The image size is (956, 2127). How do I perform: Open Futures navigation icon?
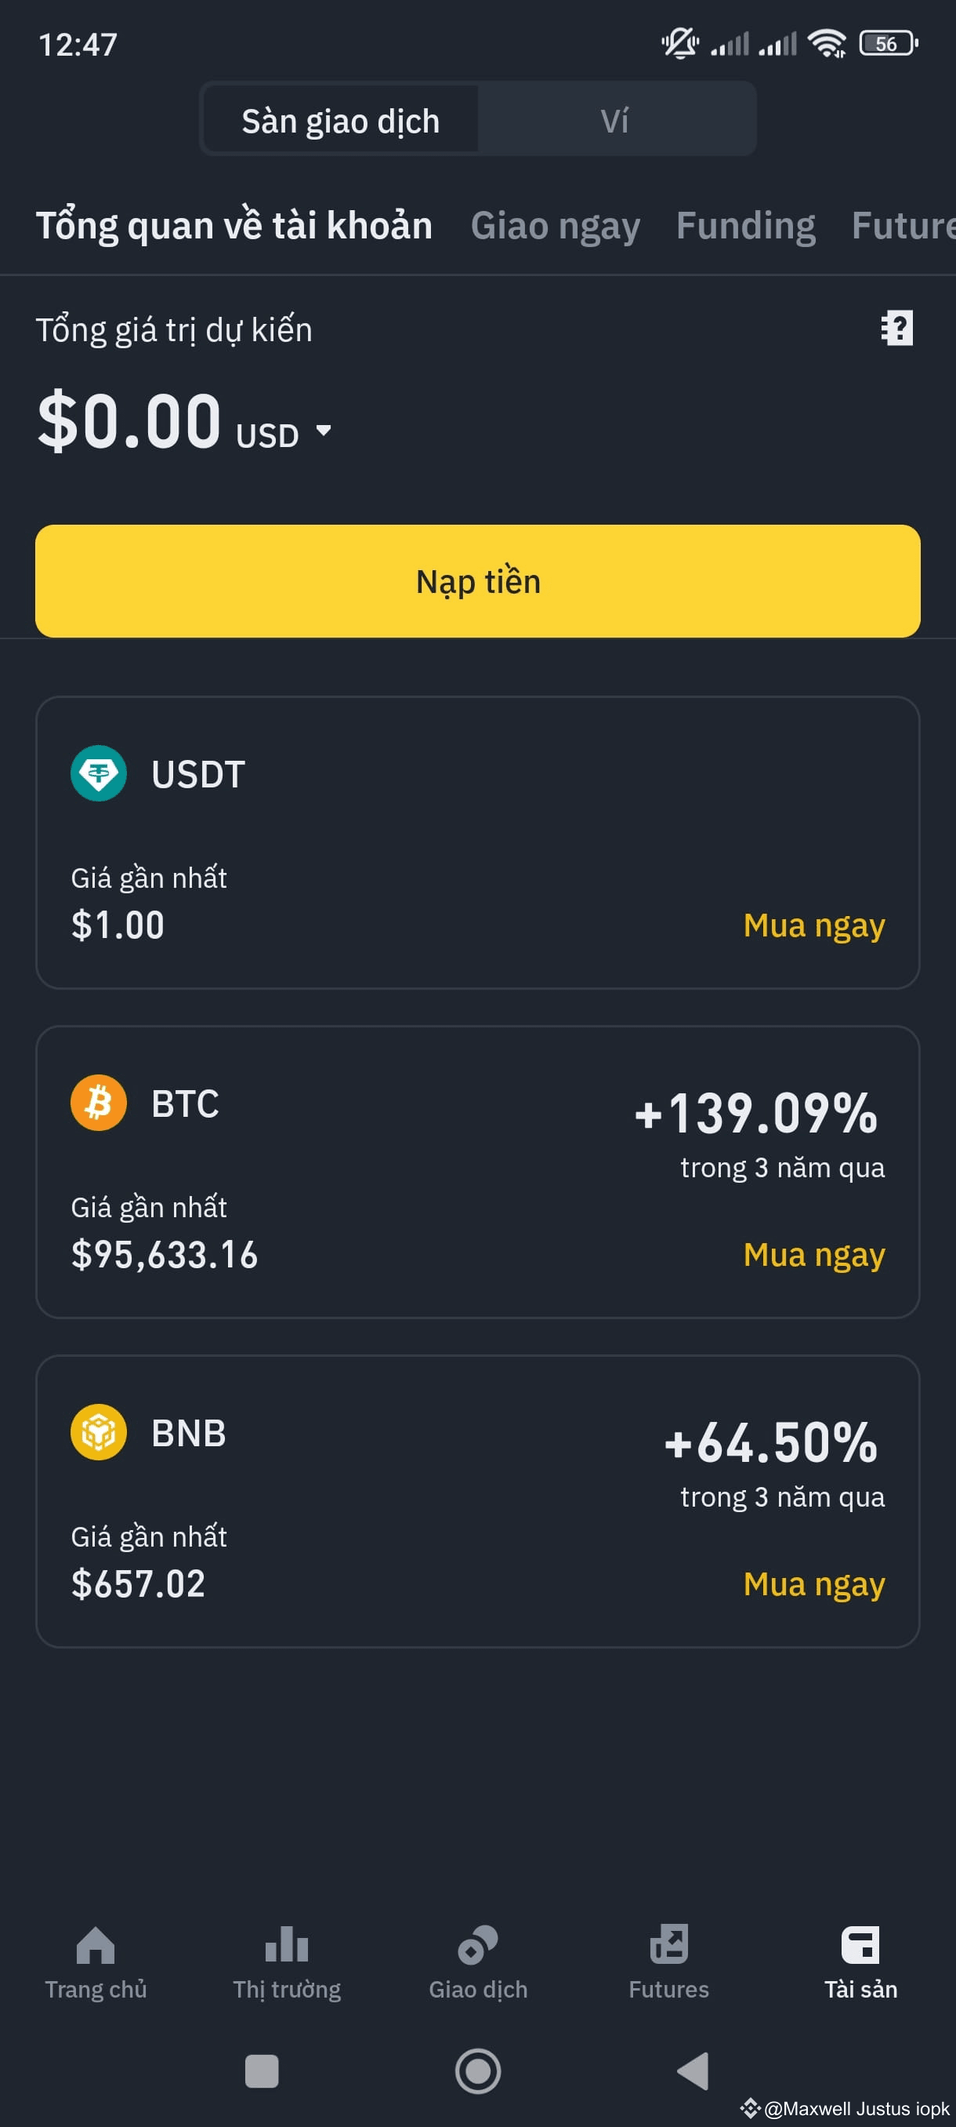click(669, 1944)
